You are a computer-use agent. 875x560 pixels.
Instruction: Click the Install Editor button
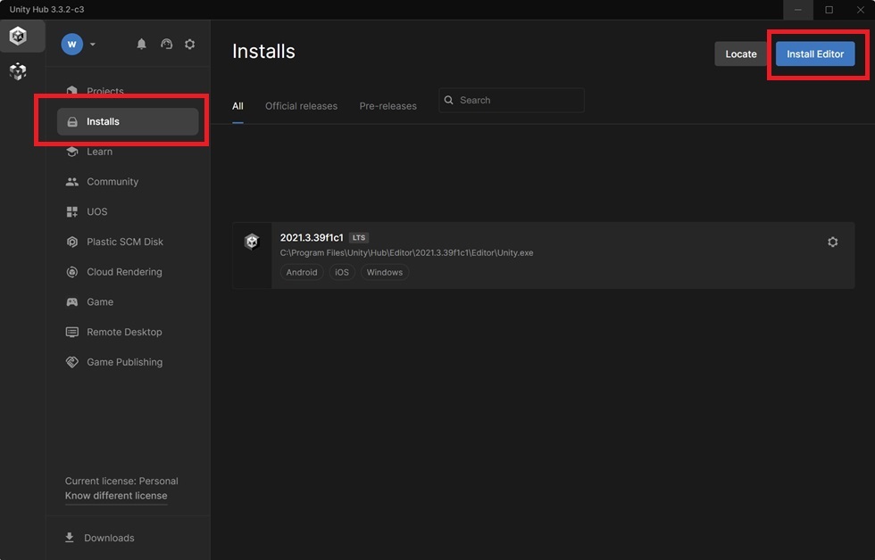pos(814,54)
